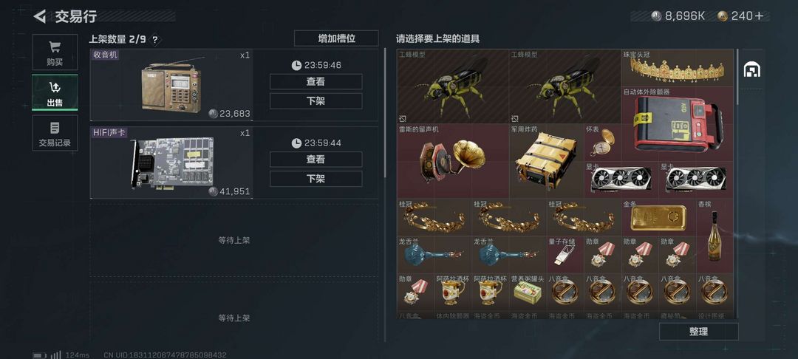Choose the 营养粥罐头 canned food item
Screen dimensions: 798x359
(528, 292)
